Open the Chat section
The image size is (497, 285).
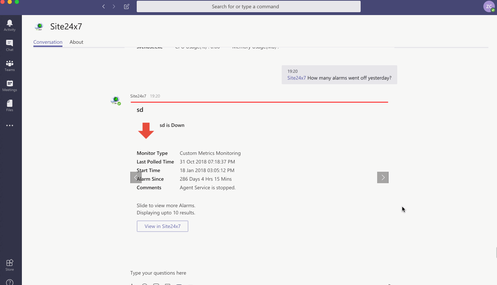tap(10, 46)
